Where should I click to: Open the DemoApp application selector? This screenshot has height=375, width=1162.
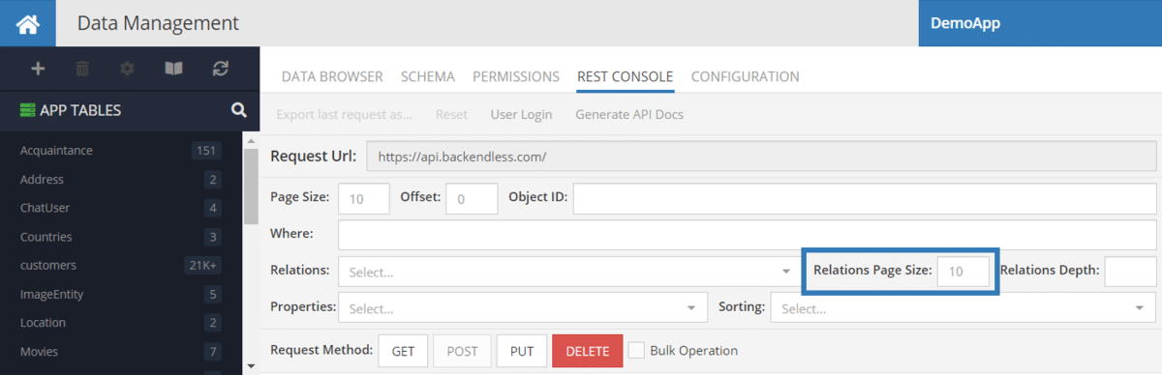pyautogui.click(x=1040, y=23)
